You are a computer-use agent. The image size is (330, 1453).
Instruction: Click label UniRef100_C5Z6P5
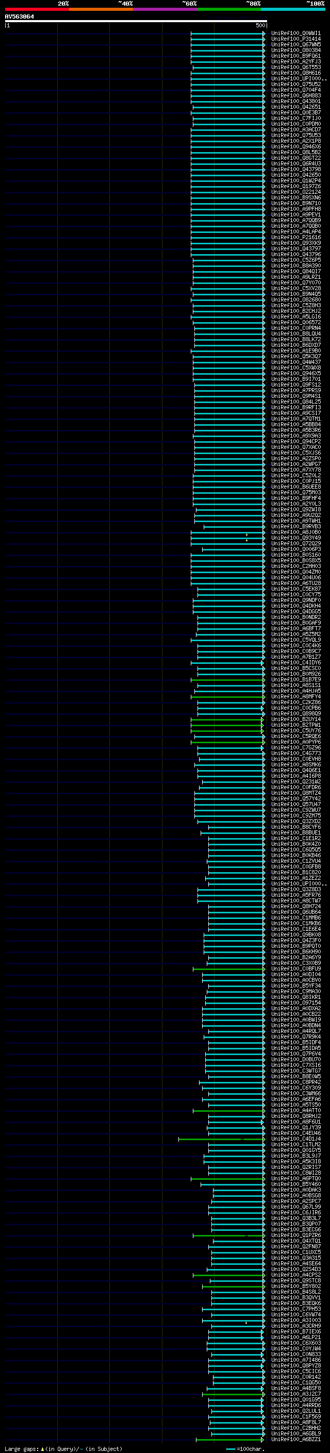295,260
